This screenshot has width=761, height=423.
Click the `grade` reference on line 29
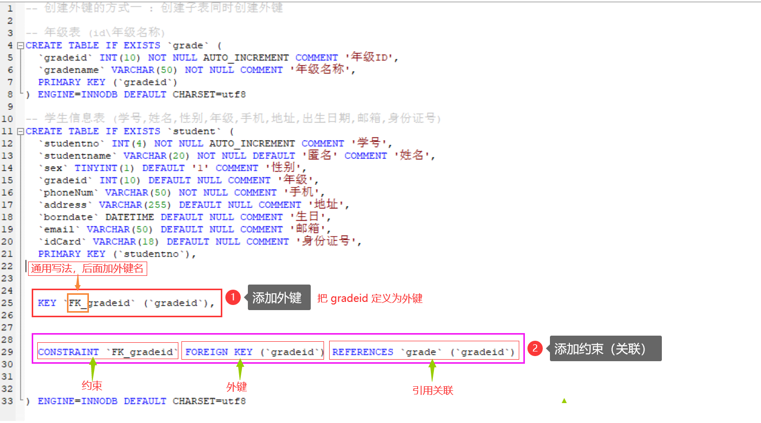pyautogui.click(x=421, y=352)
